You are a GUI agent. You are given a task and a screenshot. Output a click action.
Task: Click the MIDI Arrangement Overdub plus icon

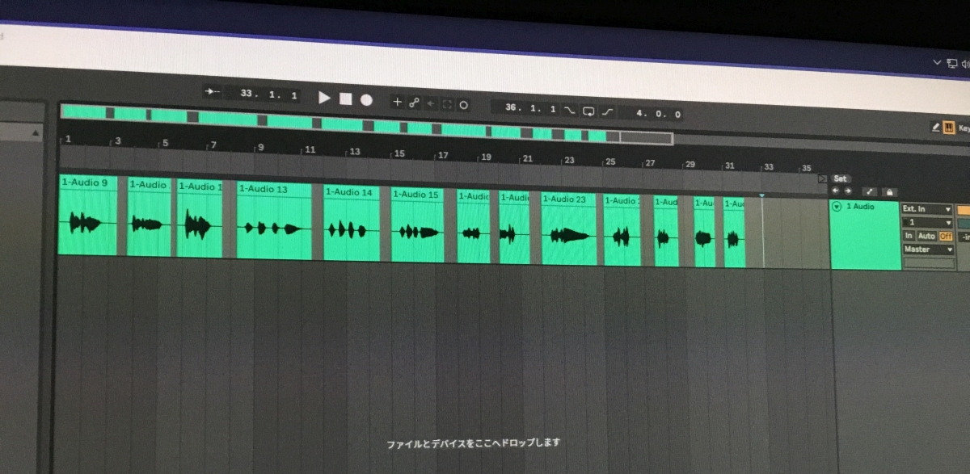click(x=397, y=102)
